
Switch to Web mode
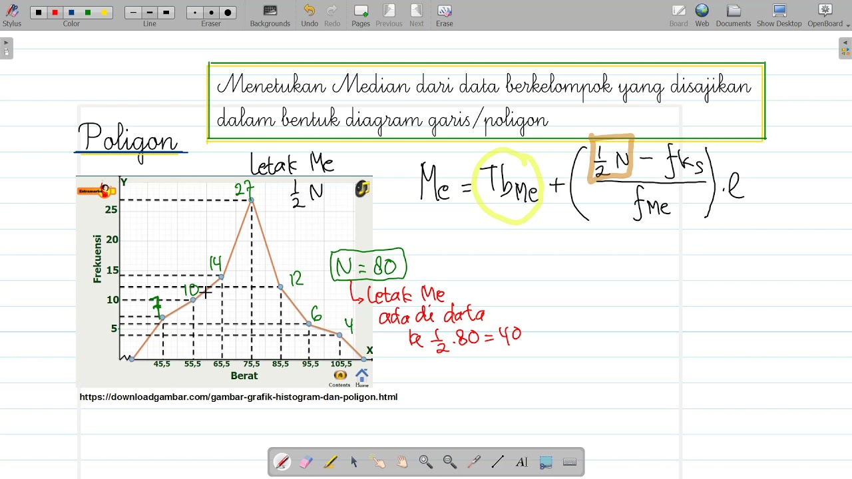click(x=702, y=15)
